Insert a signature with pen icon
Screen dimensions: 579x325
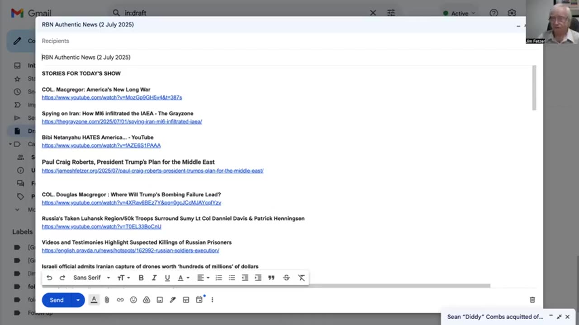coord(173,300)
